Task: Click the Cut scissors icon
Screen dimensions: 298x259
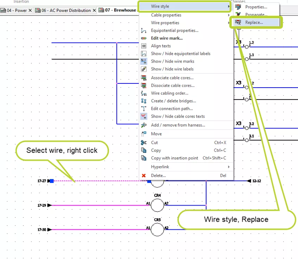Action: point(144,143)
